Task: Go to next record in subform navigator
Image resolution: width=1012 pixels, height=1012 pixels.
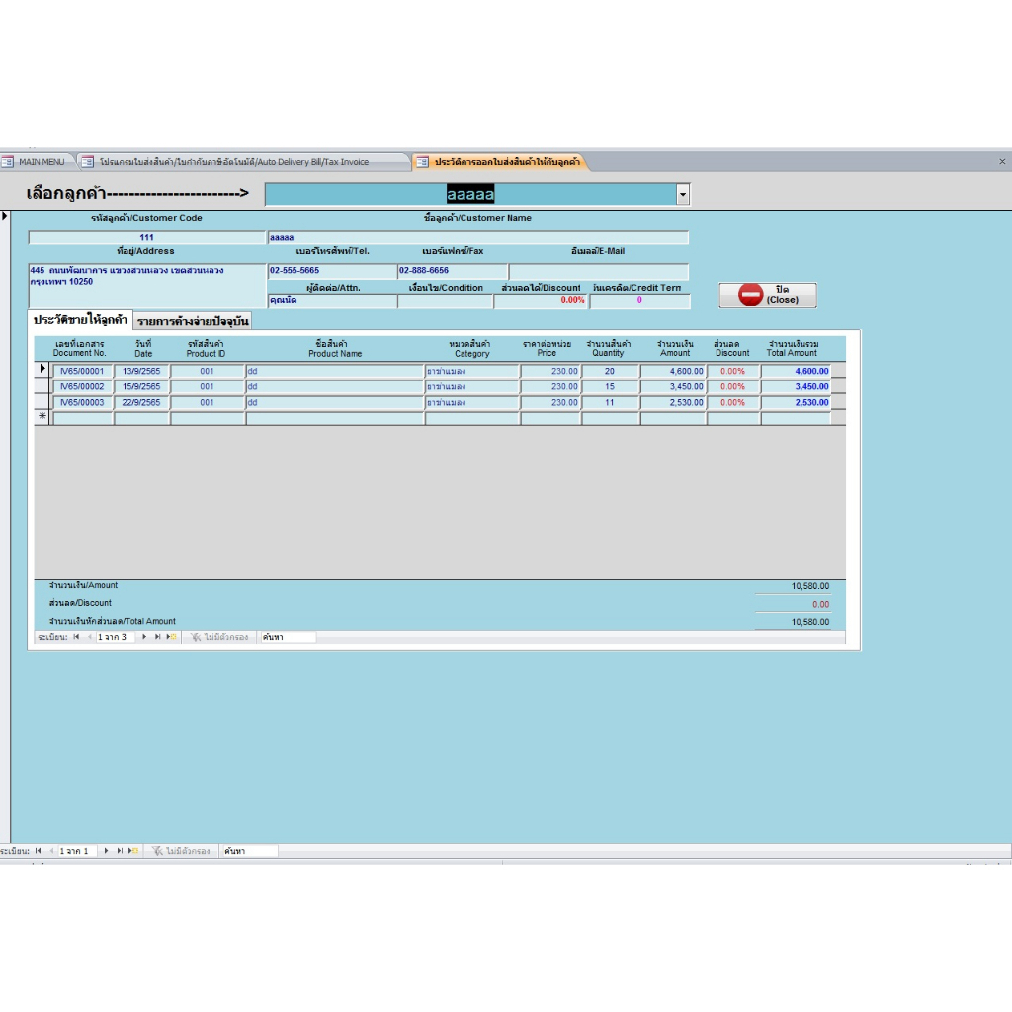Action: pos(144,637)
